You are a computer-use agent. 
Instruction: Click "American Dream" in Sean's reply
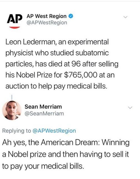(70, 142)
